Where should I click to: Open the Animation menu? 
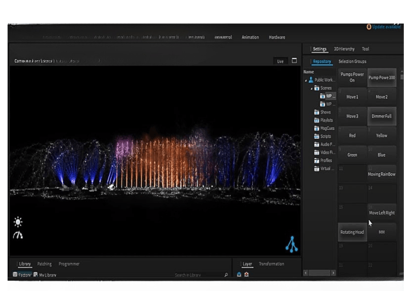coord(250,37)
